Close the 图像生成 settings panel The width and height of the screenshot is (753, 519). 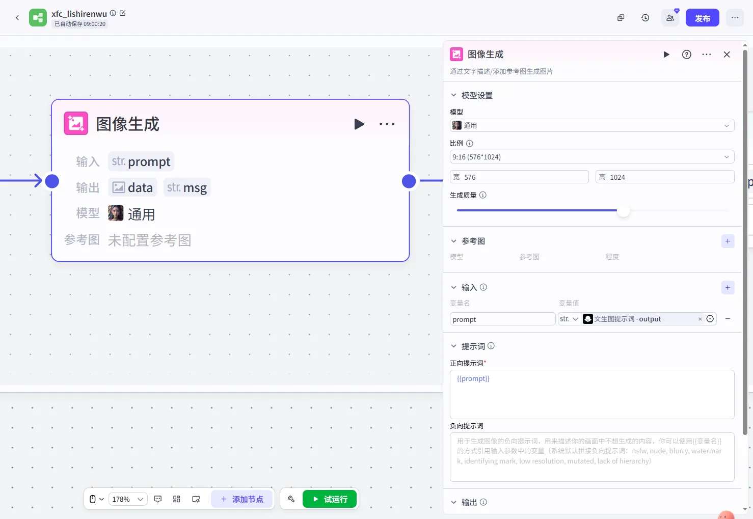click(x=727, y=54)
